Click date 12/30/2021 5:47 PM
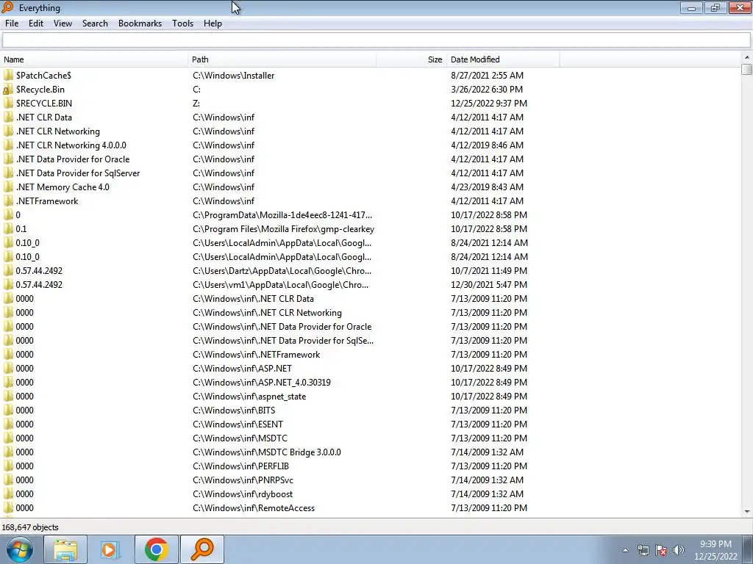Image resolution: width=753 pixels, height=564 pixels. pos(489,284)
